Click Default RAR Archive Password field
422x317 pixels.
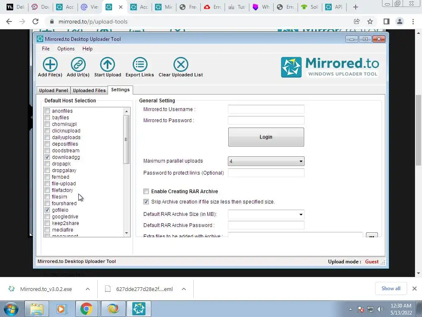266,225
